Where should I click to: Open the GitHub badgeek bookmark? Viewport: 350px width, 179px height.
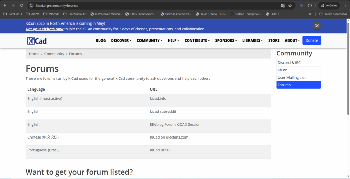click(246, 14)
